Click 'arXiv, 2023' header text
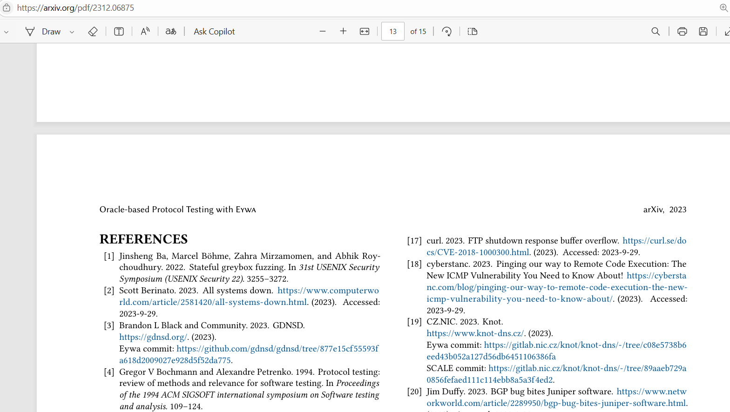730x412 pixels. [x=665, y=209]
